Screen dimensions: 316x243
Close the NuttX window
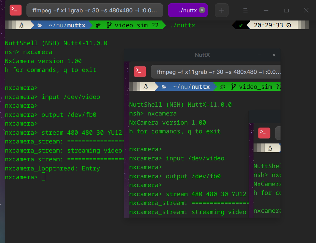coord(274,55)
